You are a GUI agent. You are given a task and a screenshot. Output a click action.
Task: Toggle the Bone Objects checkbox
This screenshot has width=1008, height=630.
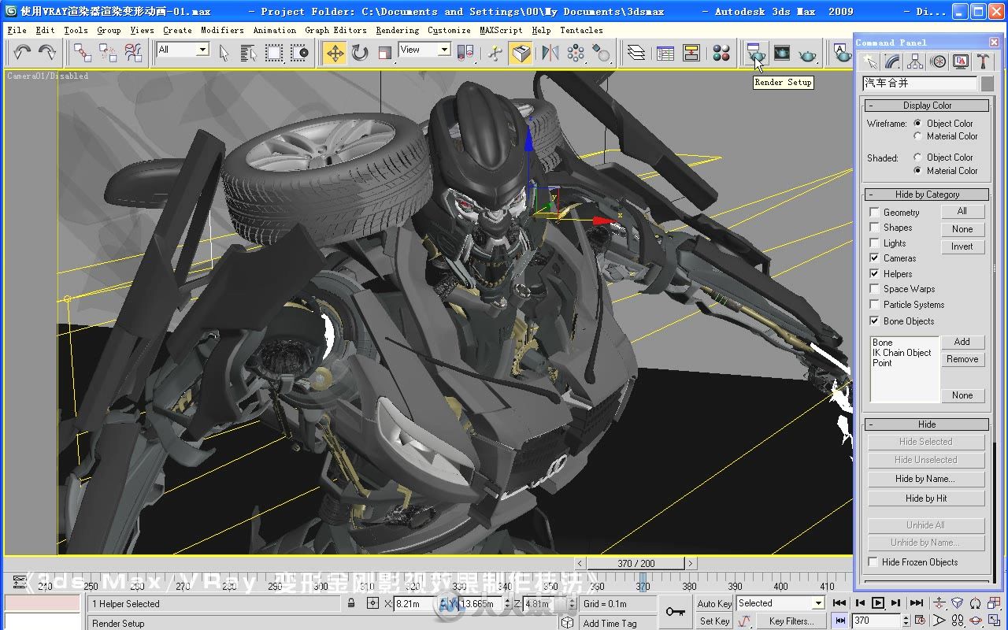tap(874, 321)
